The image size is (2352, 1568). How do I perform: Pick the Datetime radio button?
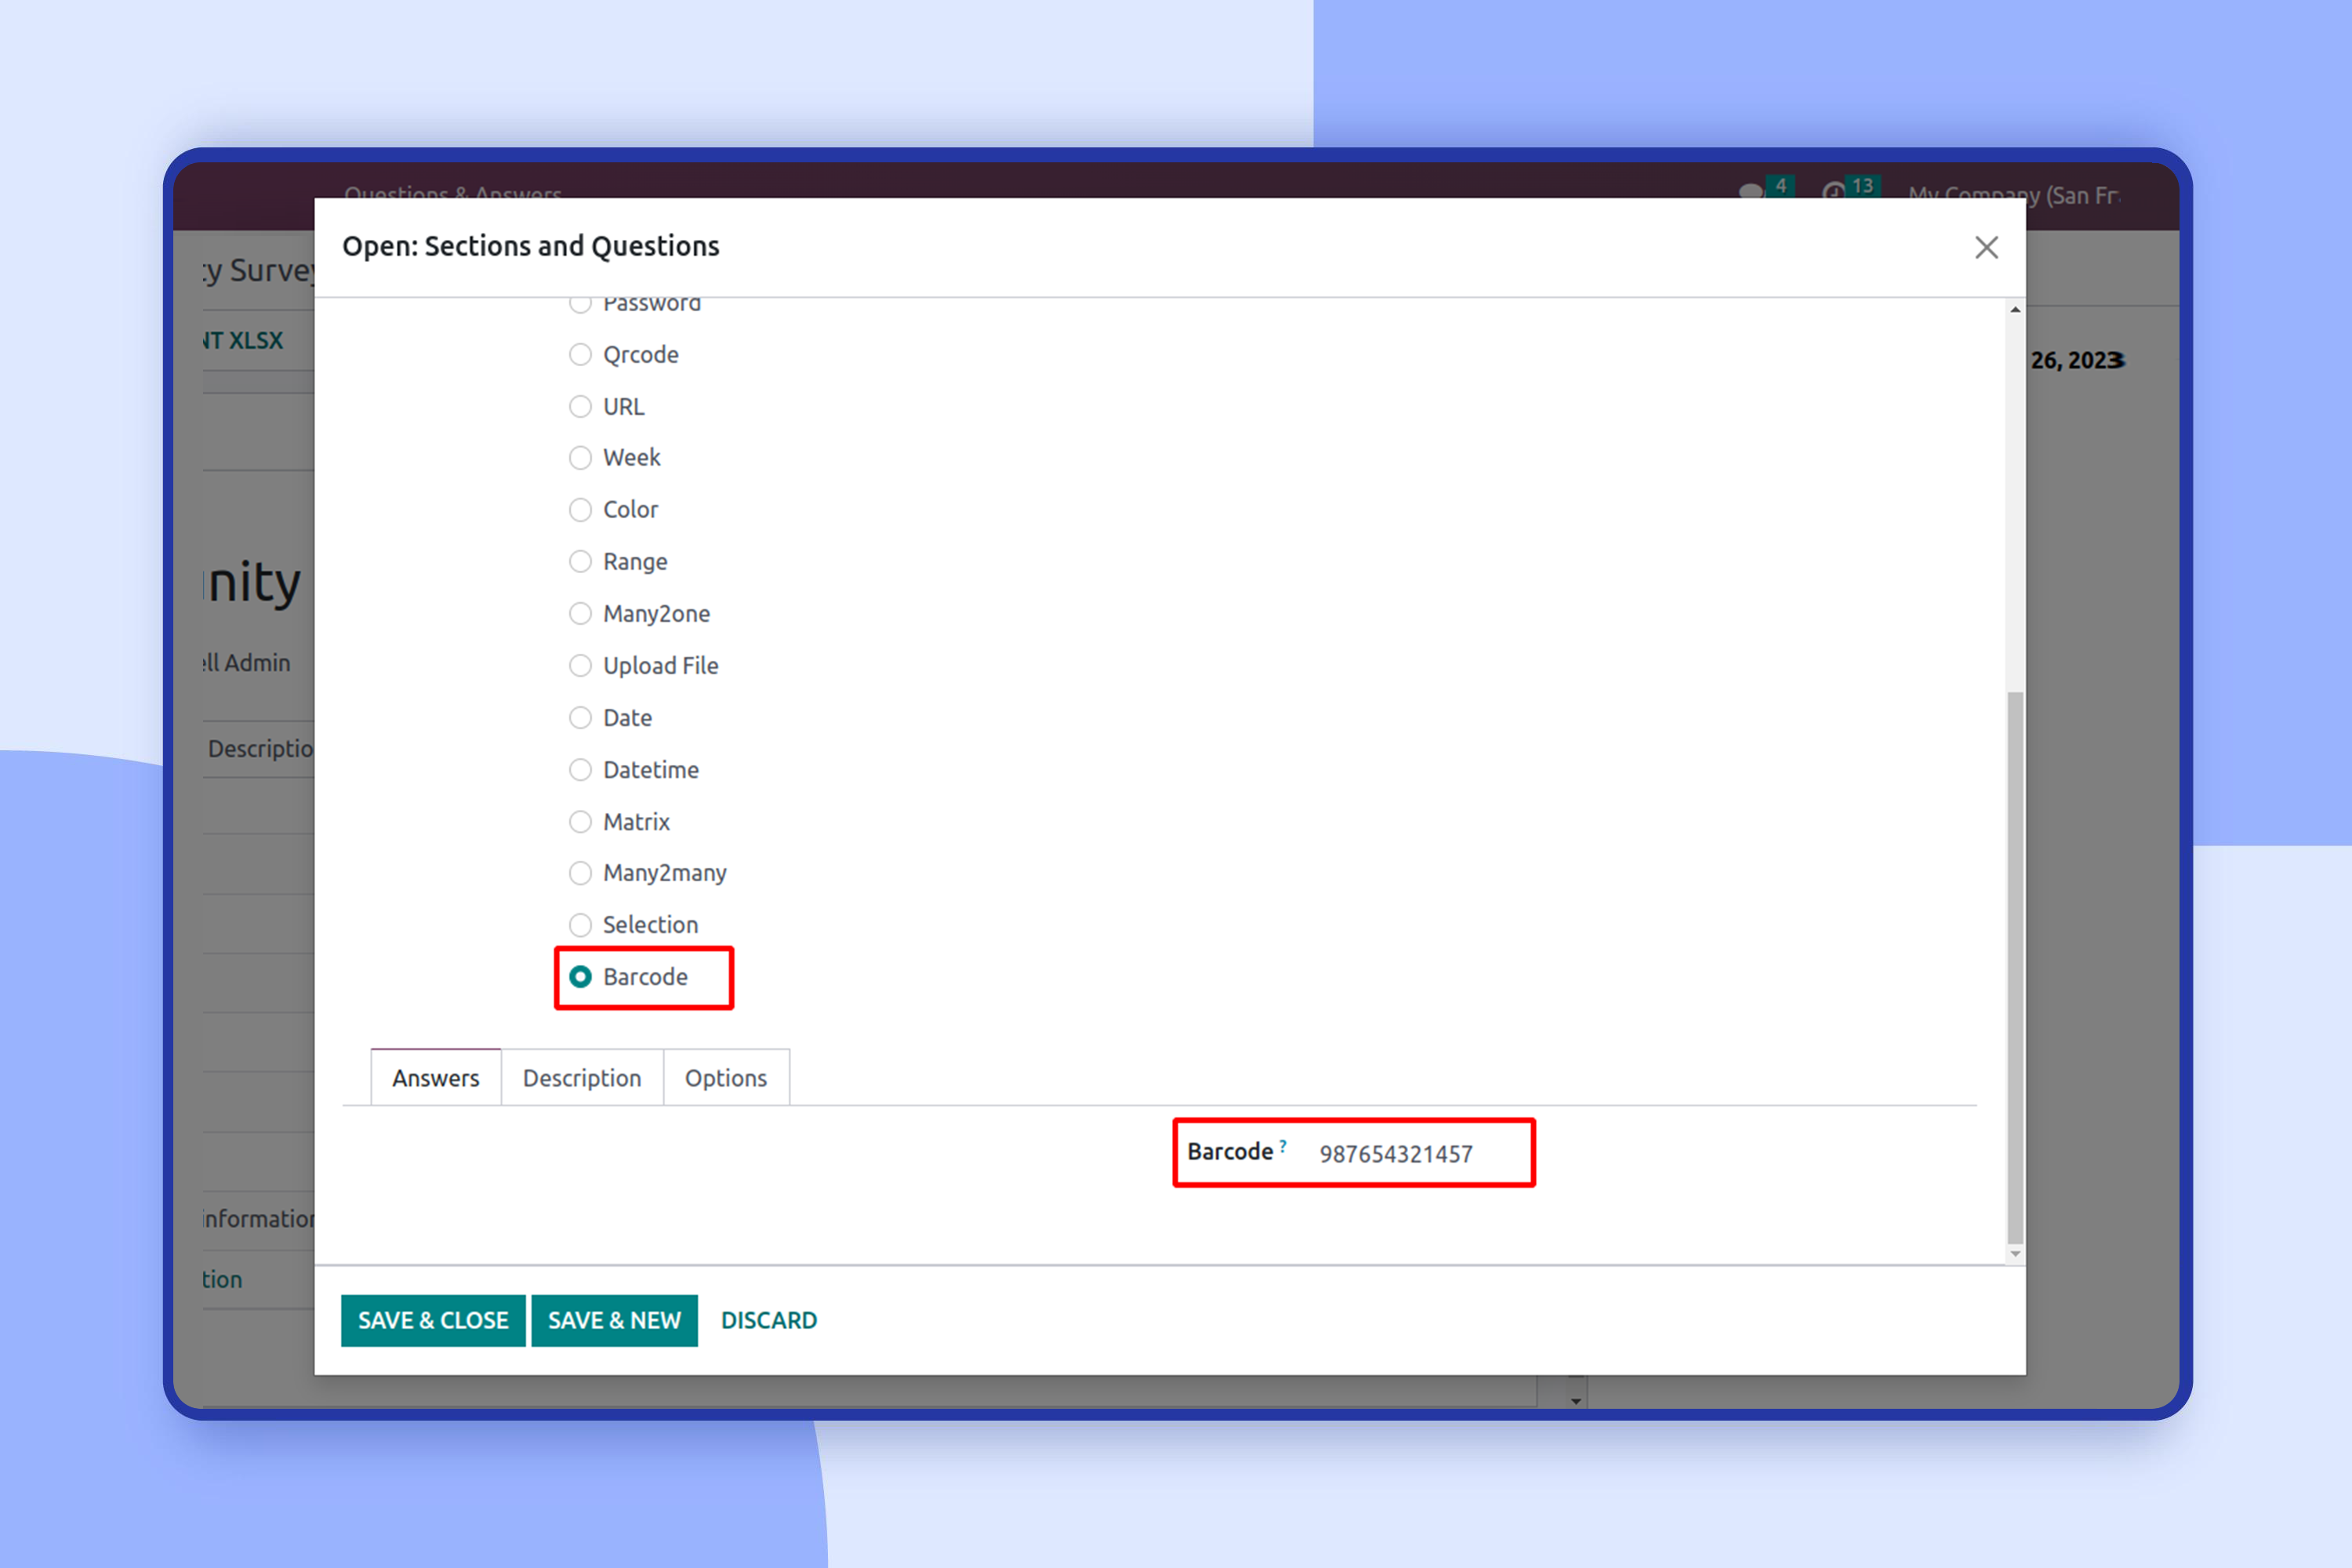pyautogui.click(x=580, y=770)
